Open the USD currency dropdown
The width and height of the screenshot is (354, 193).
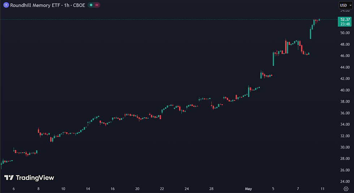click(346, 5)
